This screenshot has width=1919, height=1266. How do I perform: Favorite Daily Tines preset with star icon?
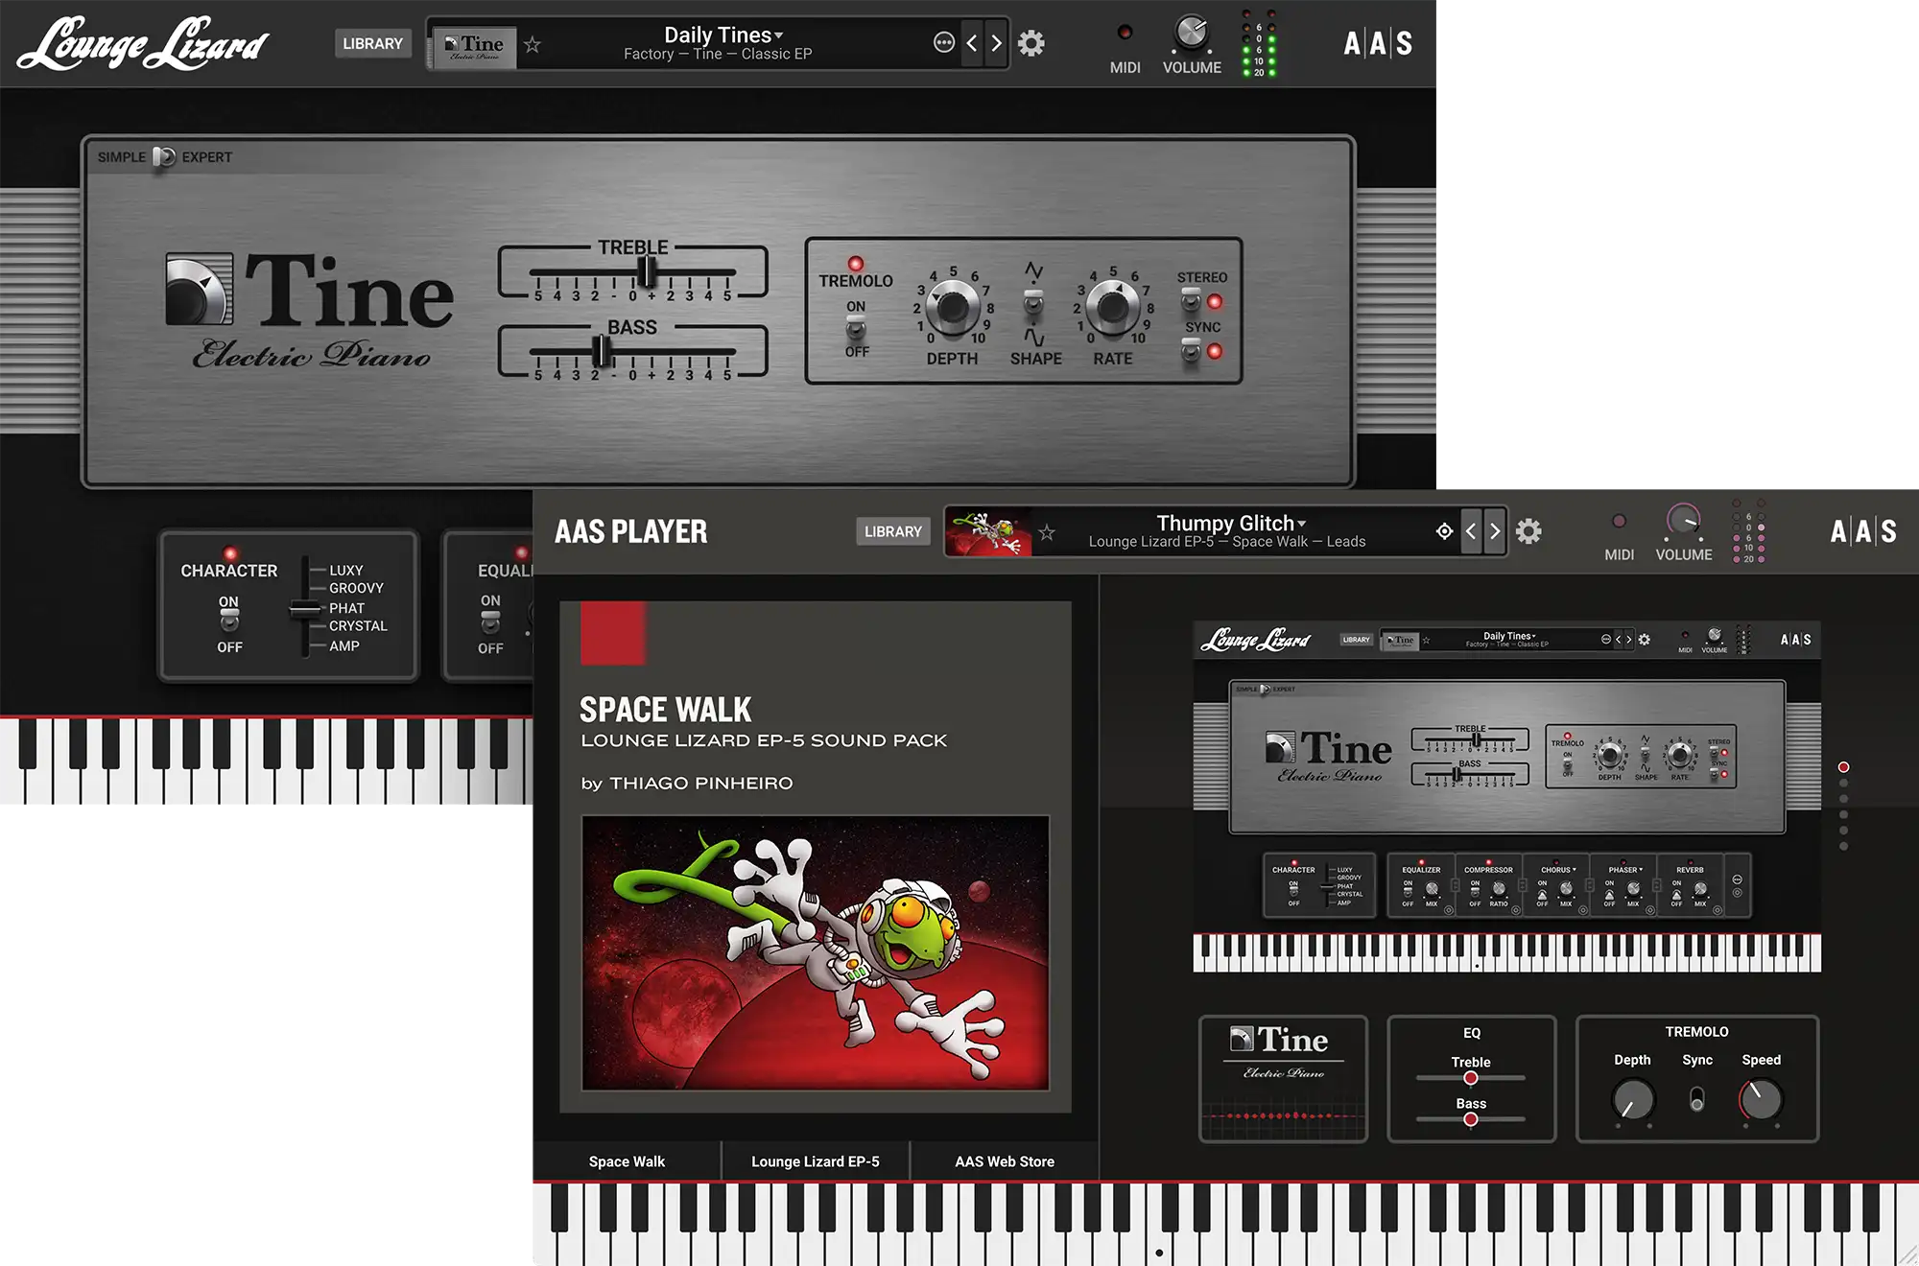[x=533, y=44]
